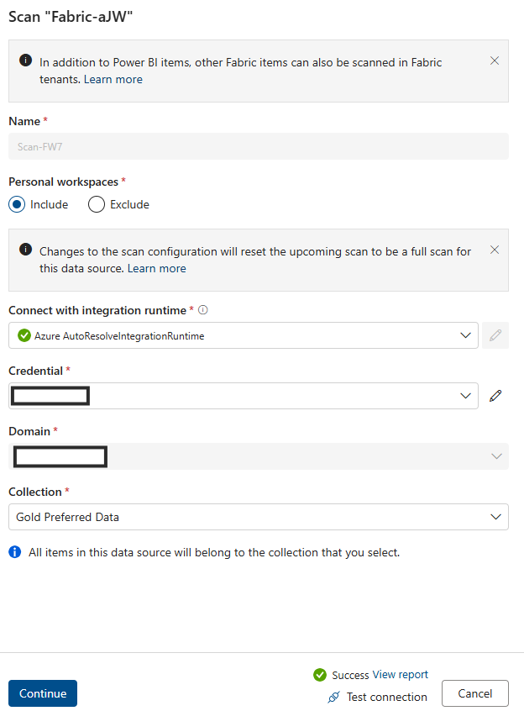Viewport: 524px width, 711px height.
Task: Click the Test connection plug icon
Action: 333,697
